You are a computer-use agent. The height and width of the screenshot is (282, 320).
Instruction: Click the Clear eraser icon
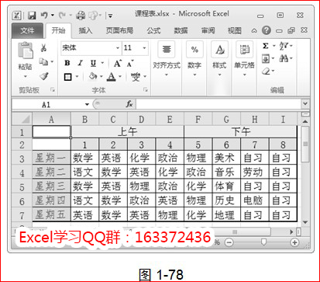266,71
